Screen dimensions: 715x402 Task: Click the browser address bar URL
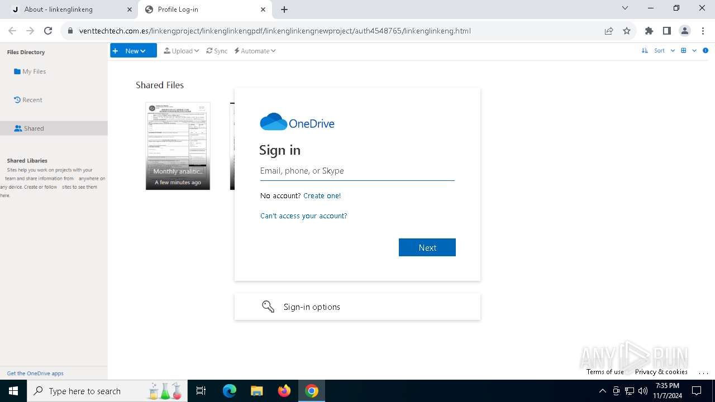point(275,31)
